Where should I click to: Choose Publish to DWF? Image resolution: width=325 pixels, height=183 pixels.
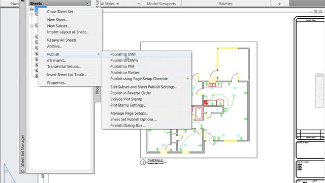123,54
